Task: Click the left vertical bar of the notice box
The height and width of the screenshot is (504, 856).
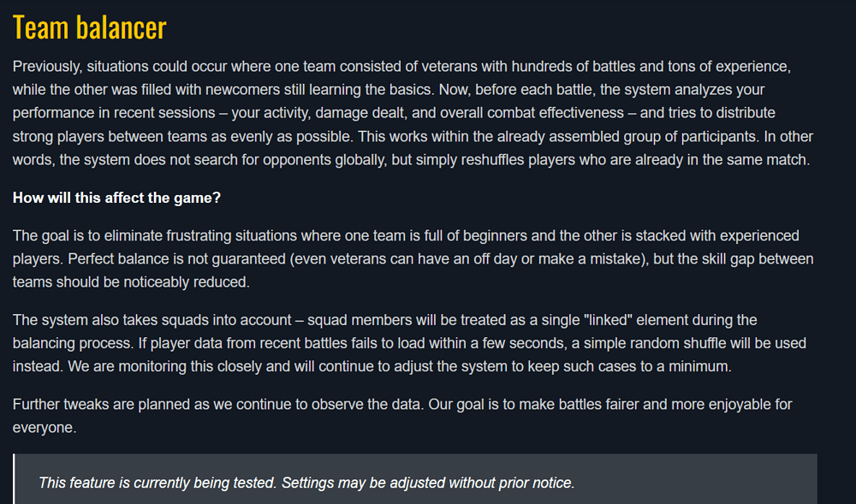Action: click(x=15, y=479)
